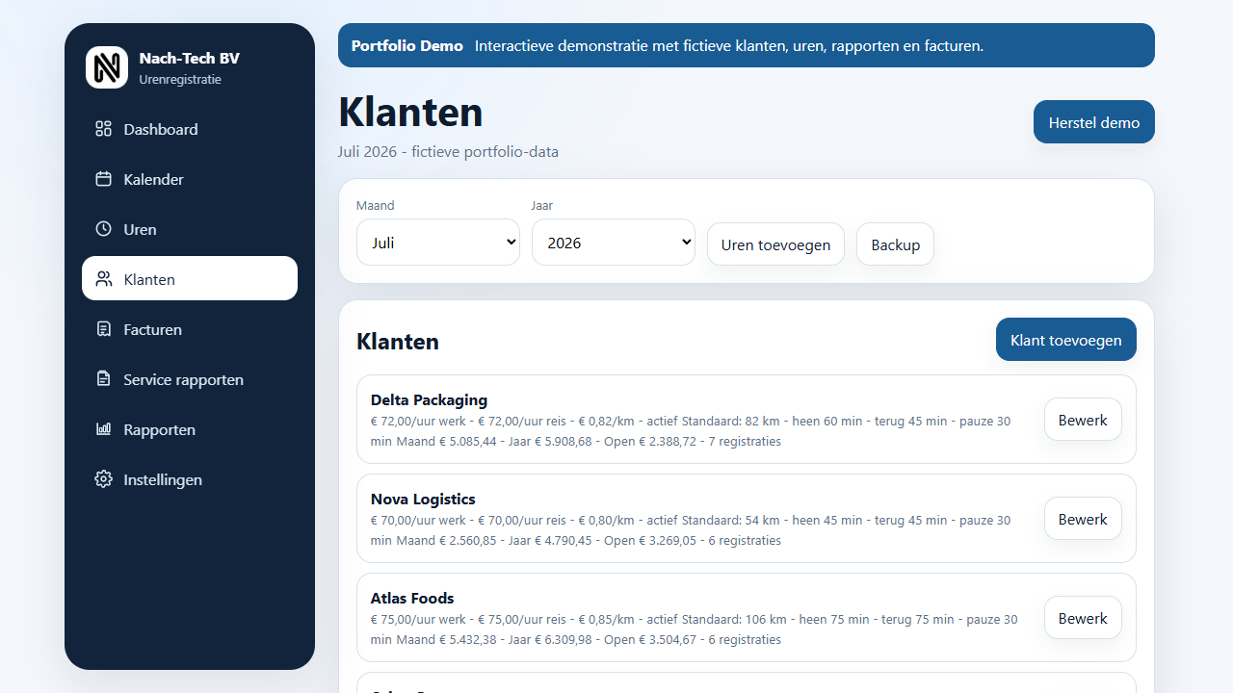
Task: Click the Klanten list section heading
Action: coord(398,342)
